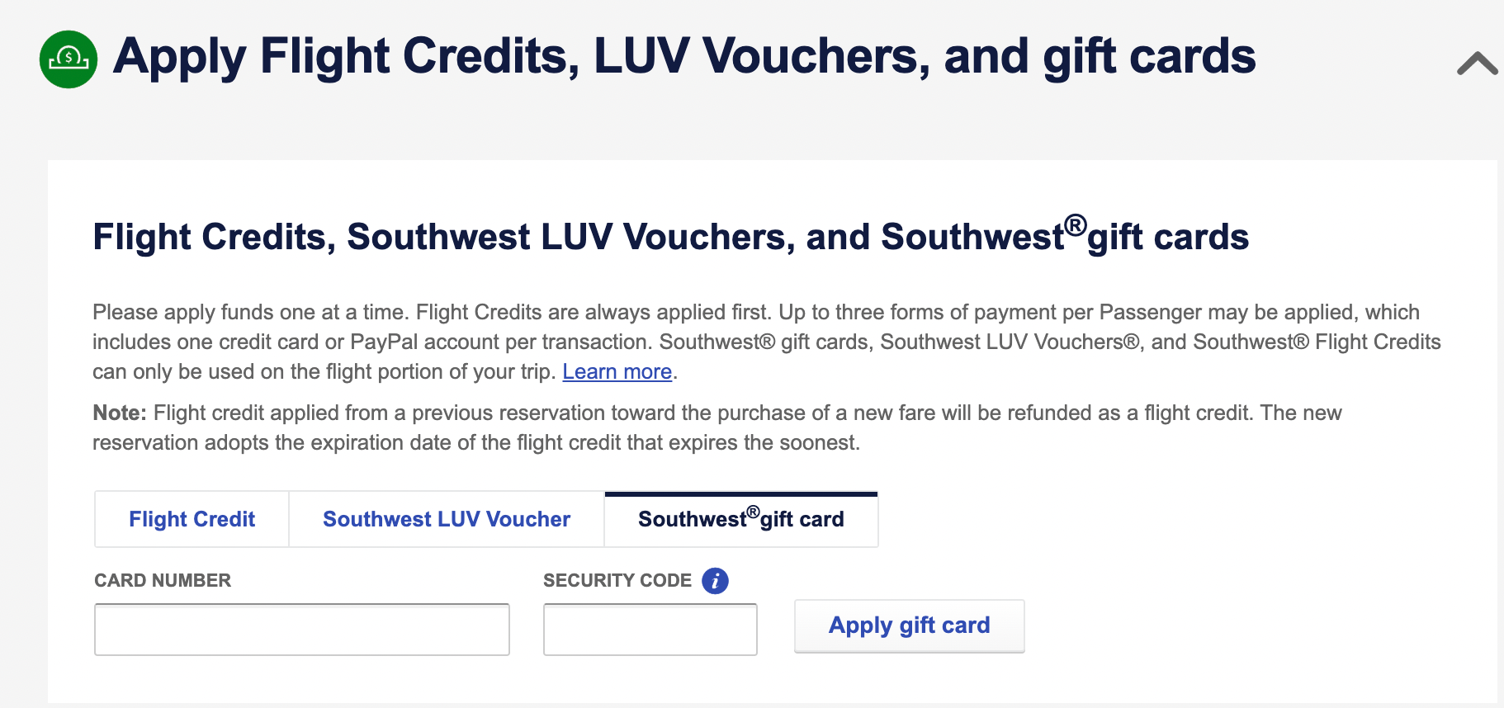Click the active gift card tab underline

click(740, 492)
